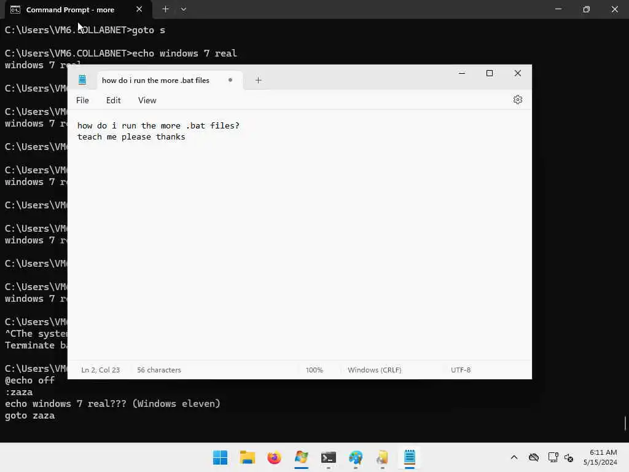
Task: Click the yellow folder app taskbar icon
Action: click(x=382, y=457)
